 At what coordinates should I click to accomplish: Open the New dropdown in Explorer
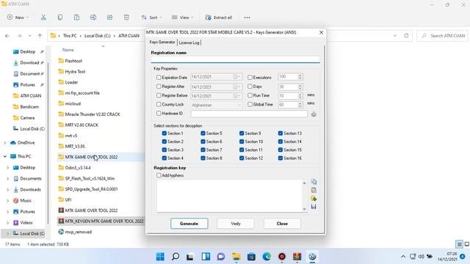[18, 18]
